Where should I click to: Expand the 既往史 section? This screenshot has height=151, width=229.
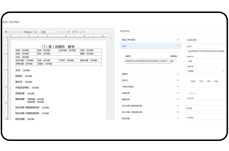pyautogui.click(x=151, y=80)
